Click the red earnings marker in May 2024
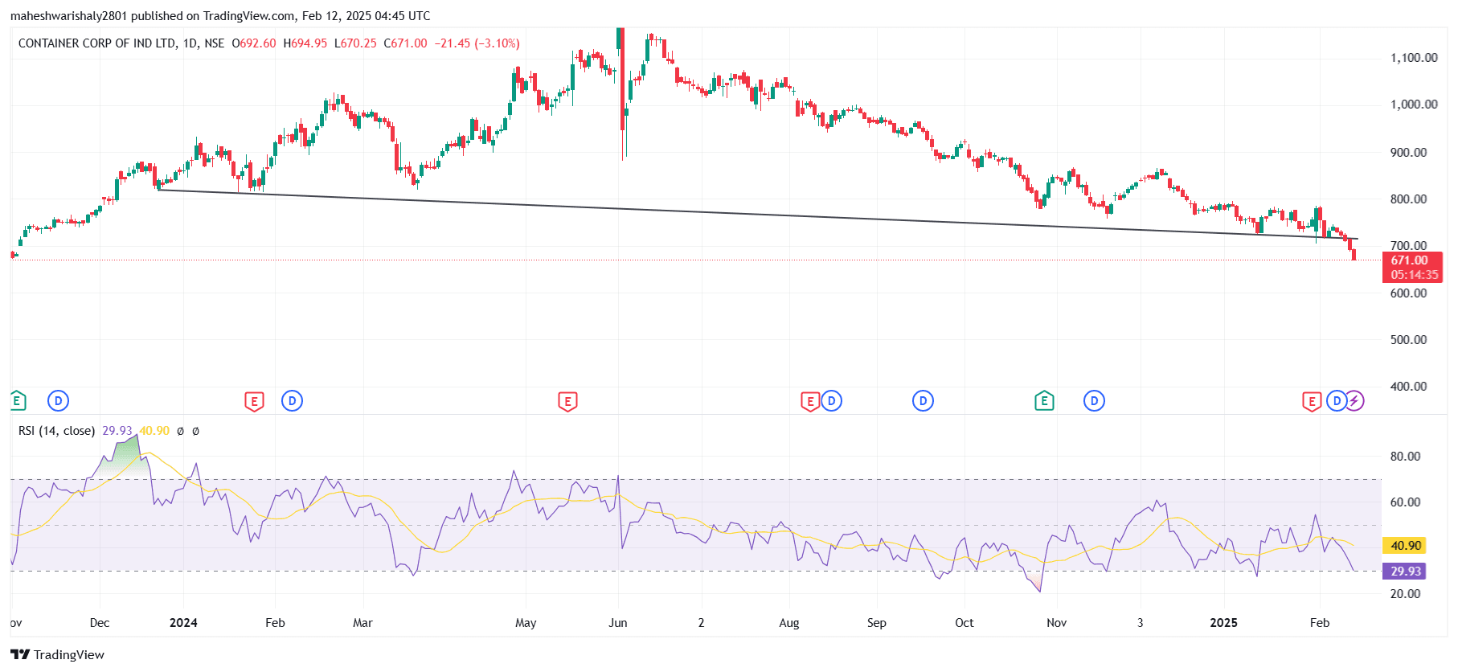The image size is (1458, 672). pos(567,401)
